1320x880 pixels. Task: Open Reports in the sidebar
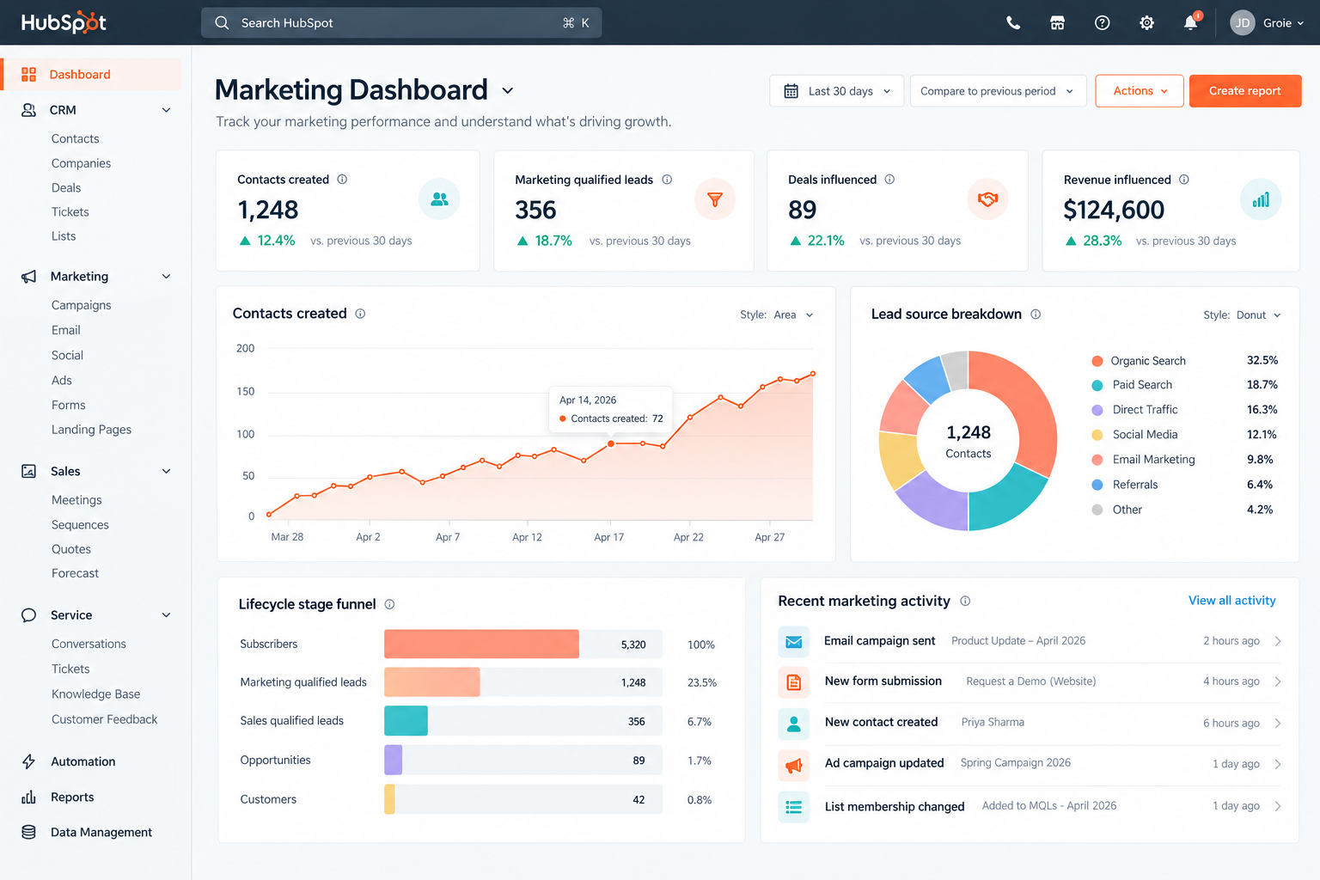[72, 797]
